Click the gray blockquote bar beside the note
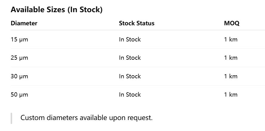This screenshot has width=265, height=131. (x=11, y=118)
